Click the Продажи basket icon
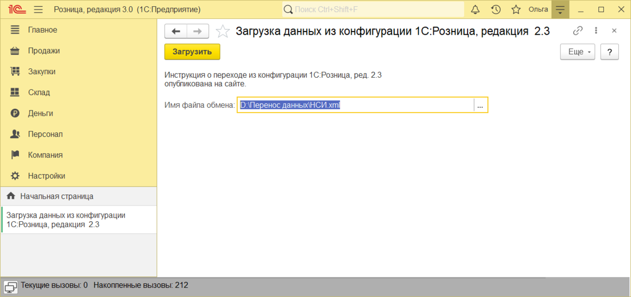This screenshot has height=297, width=631. coord(15,50)
